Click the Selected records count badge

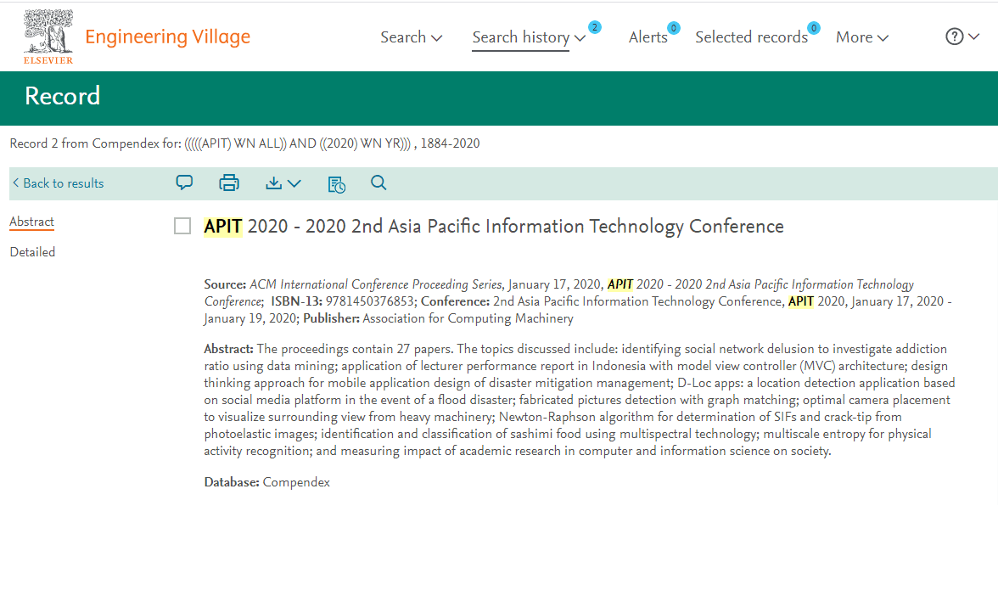point(813,28)
